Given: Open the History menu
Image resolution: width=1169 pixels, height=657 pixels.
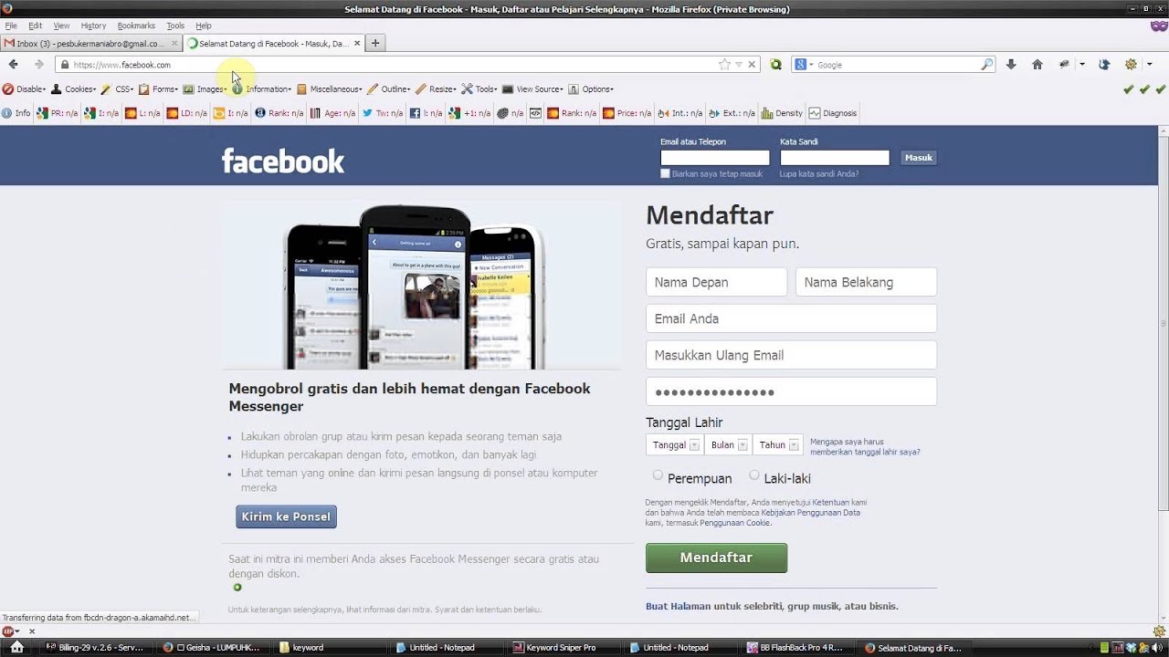Looking at the screenshot, I should click(x=93, y=26).
